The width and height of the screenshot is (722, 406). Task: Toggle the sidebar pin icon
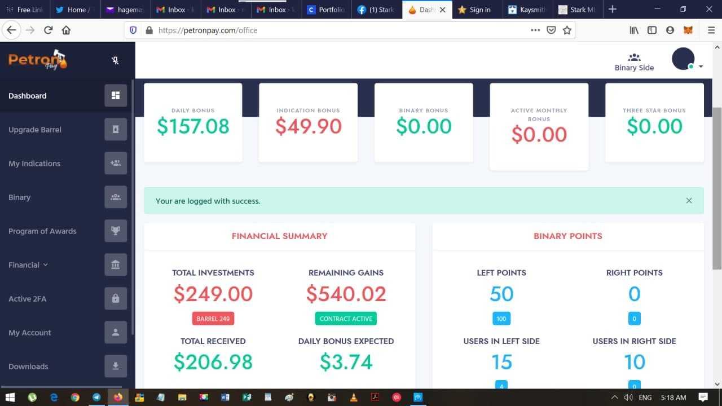point(115,60)
